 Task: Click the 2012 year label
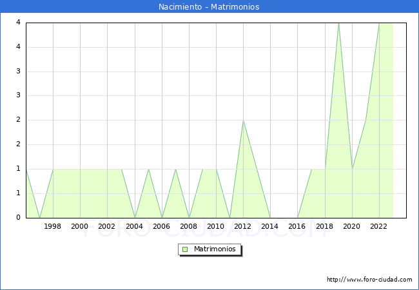coord(242,226)
